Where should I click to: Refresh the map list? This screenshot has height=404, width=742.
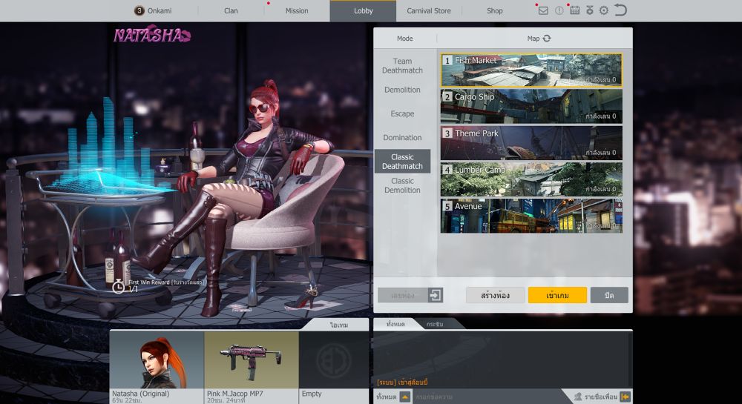tap(547, 39)
